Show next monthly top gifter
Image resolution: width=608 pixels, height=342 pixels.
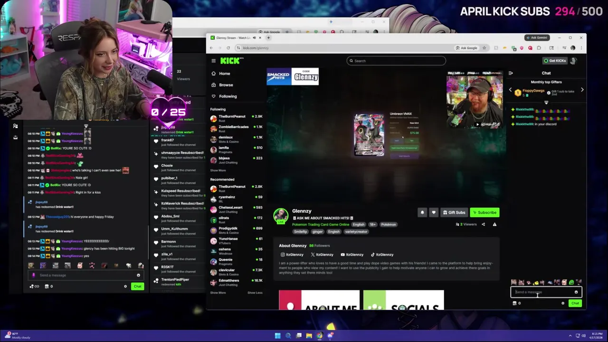point(582,90)
